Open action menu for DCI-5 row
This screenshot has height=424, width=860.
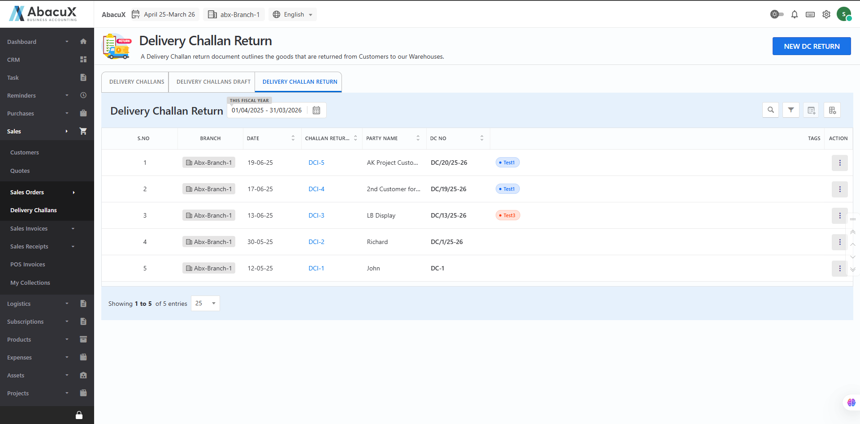[839, 163]
